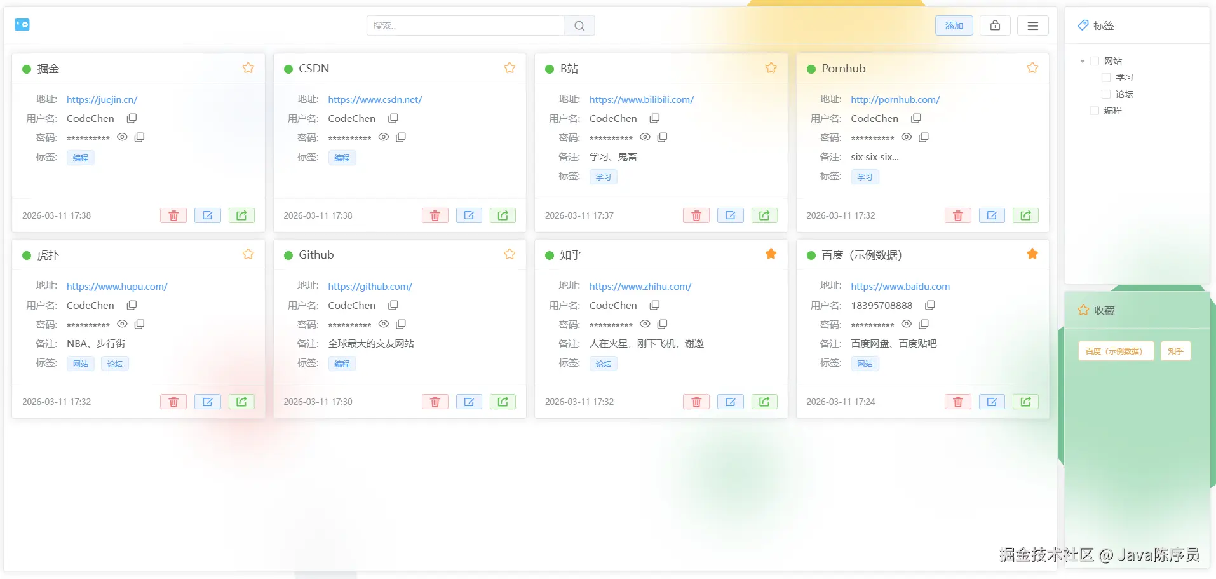This screenshot has width=1216, height=579.
Task: Delete the 掘金 card
Action: point(173,215)
